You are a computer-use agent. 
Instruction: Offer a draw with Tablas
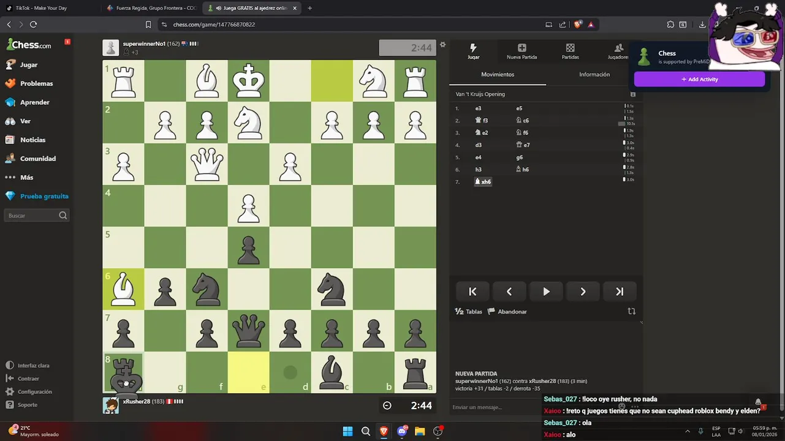(468, 312)
